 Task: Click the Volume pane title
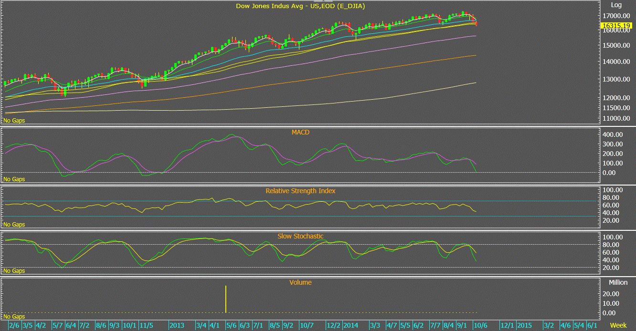pos(300,282)
